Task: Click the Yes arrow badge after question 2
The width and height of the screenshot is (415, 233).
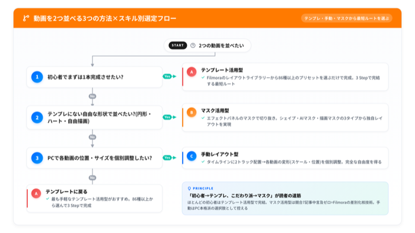Action: [170, 117]
